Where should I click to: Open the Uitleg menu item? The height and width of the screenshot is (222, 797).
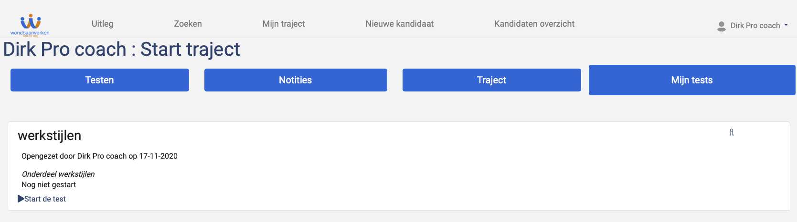coord(103,24)
